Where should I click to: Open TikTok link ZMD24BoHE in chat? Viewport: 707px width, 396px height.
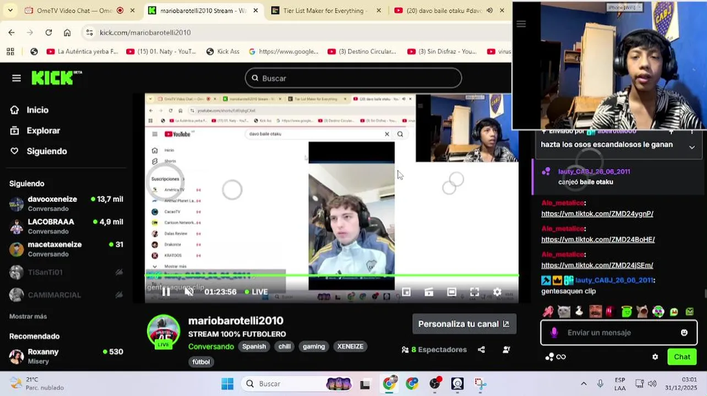[x=598, y=240]
